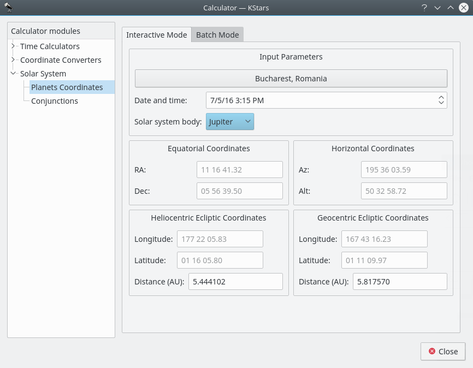Close window using title bar X icon
The image size is (473, 368).
pyautogui.click(x=464, y=8)
